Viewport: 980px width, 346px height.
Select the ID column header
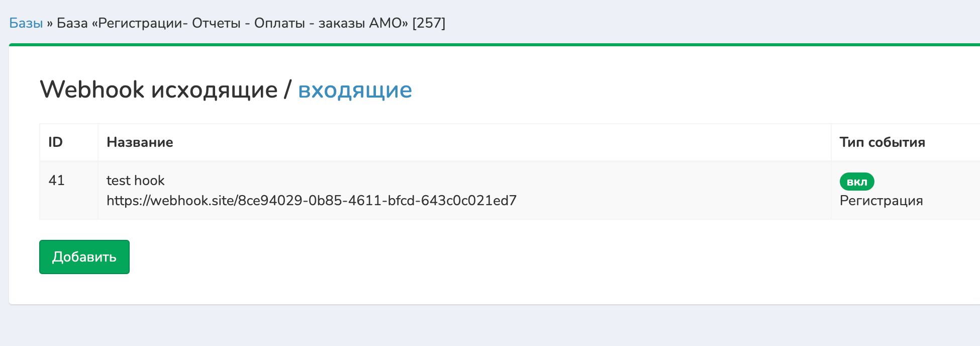point(56,142)
